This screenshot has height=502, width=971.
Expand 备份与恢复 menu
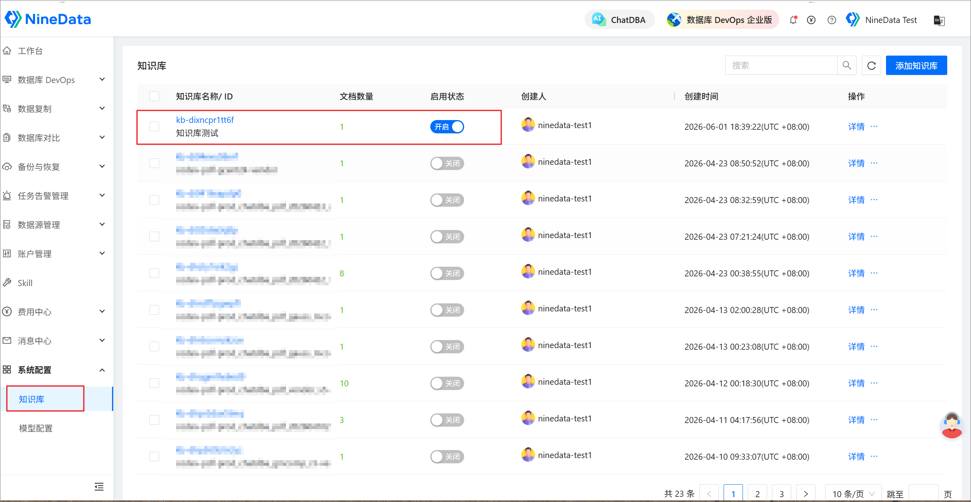57,167
